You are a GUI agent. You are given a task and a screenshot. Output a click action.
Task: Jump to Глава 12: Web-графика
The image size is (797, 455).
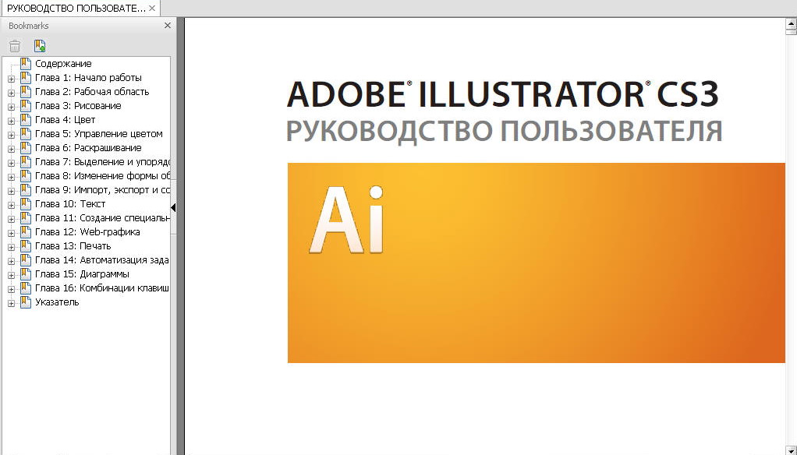point(87,231)
